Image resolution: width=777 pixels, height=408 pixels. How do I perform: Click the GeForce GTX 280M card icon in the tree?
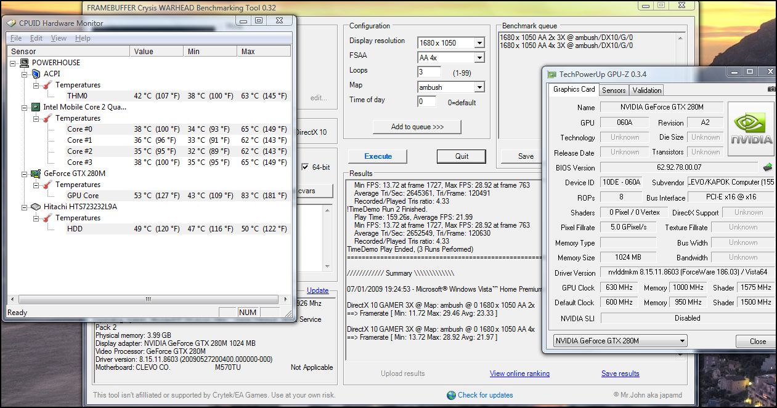[x=36, y=174]
